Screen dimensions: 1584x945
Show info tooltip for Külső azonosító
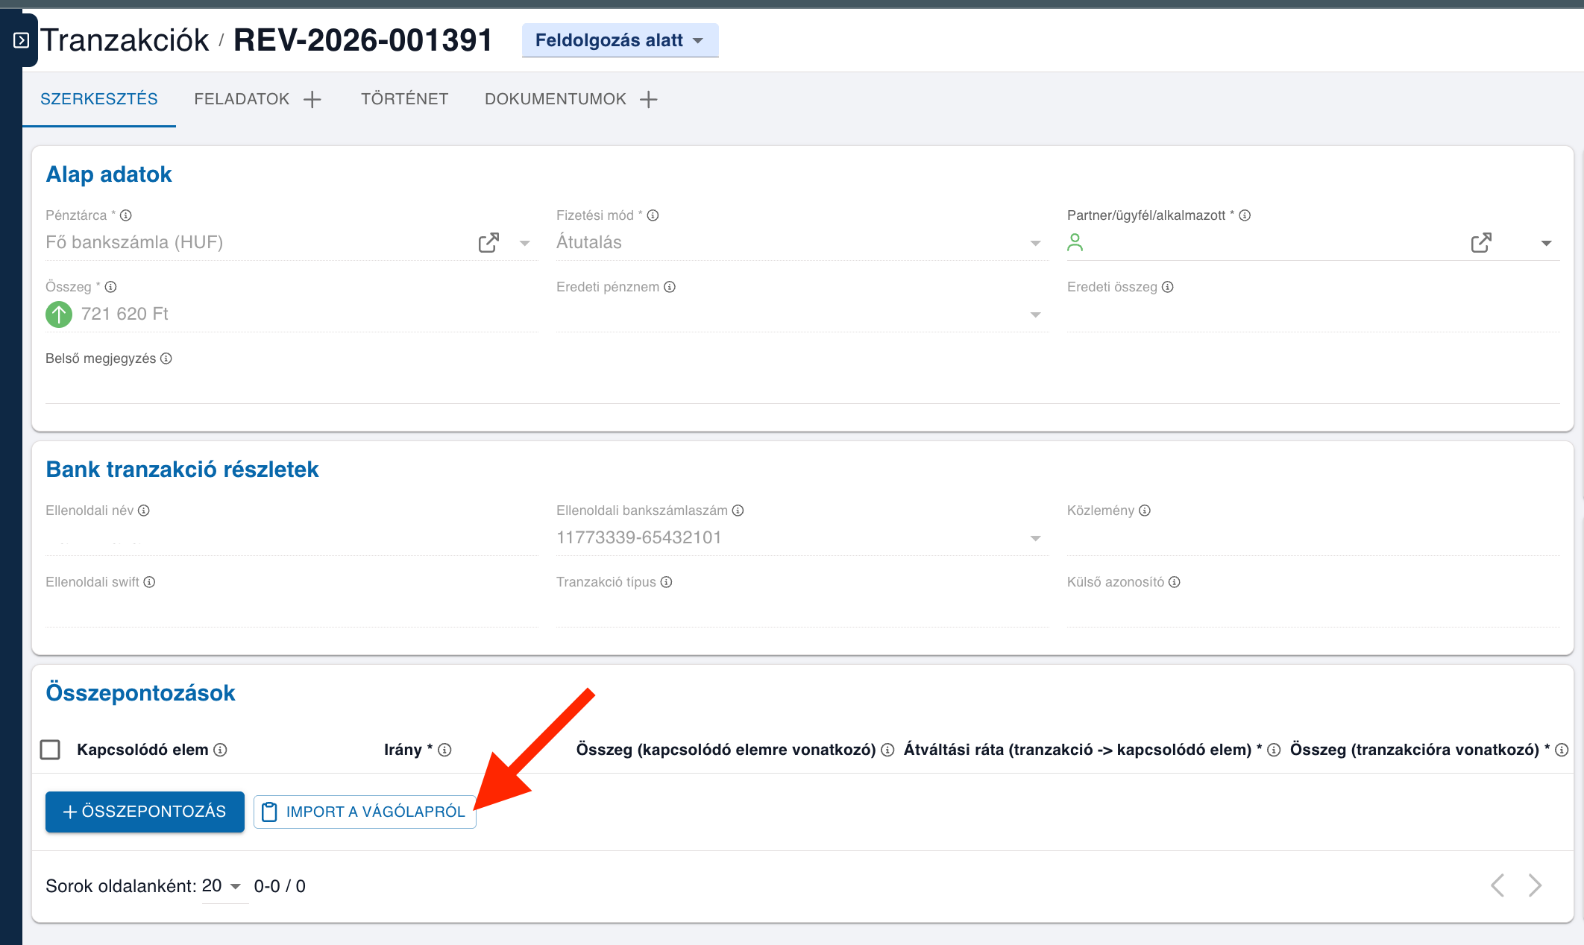(1175, 582)
